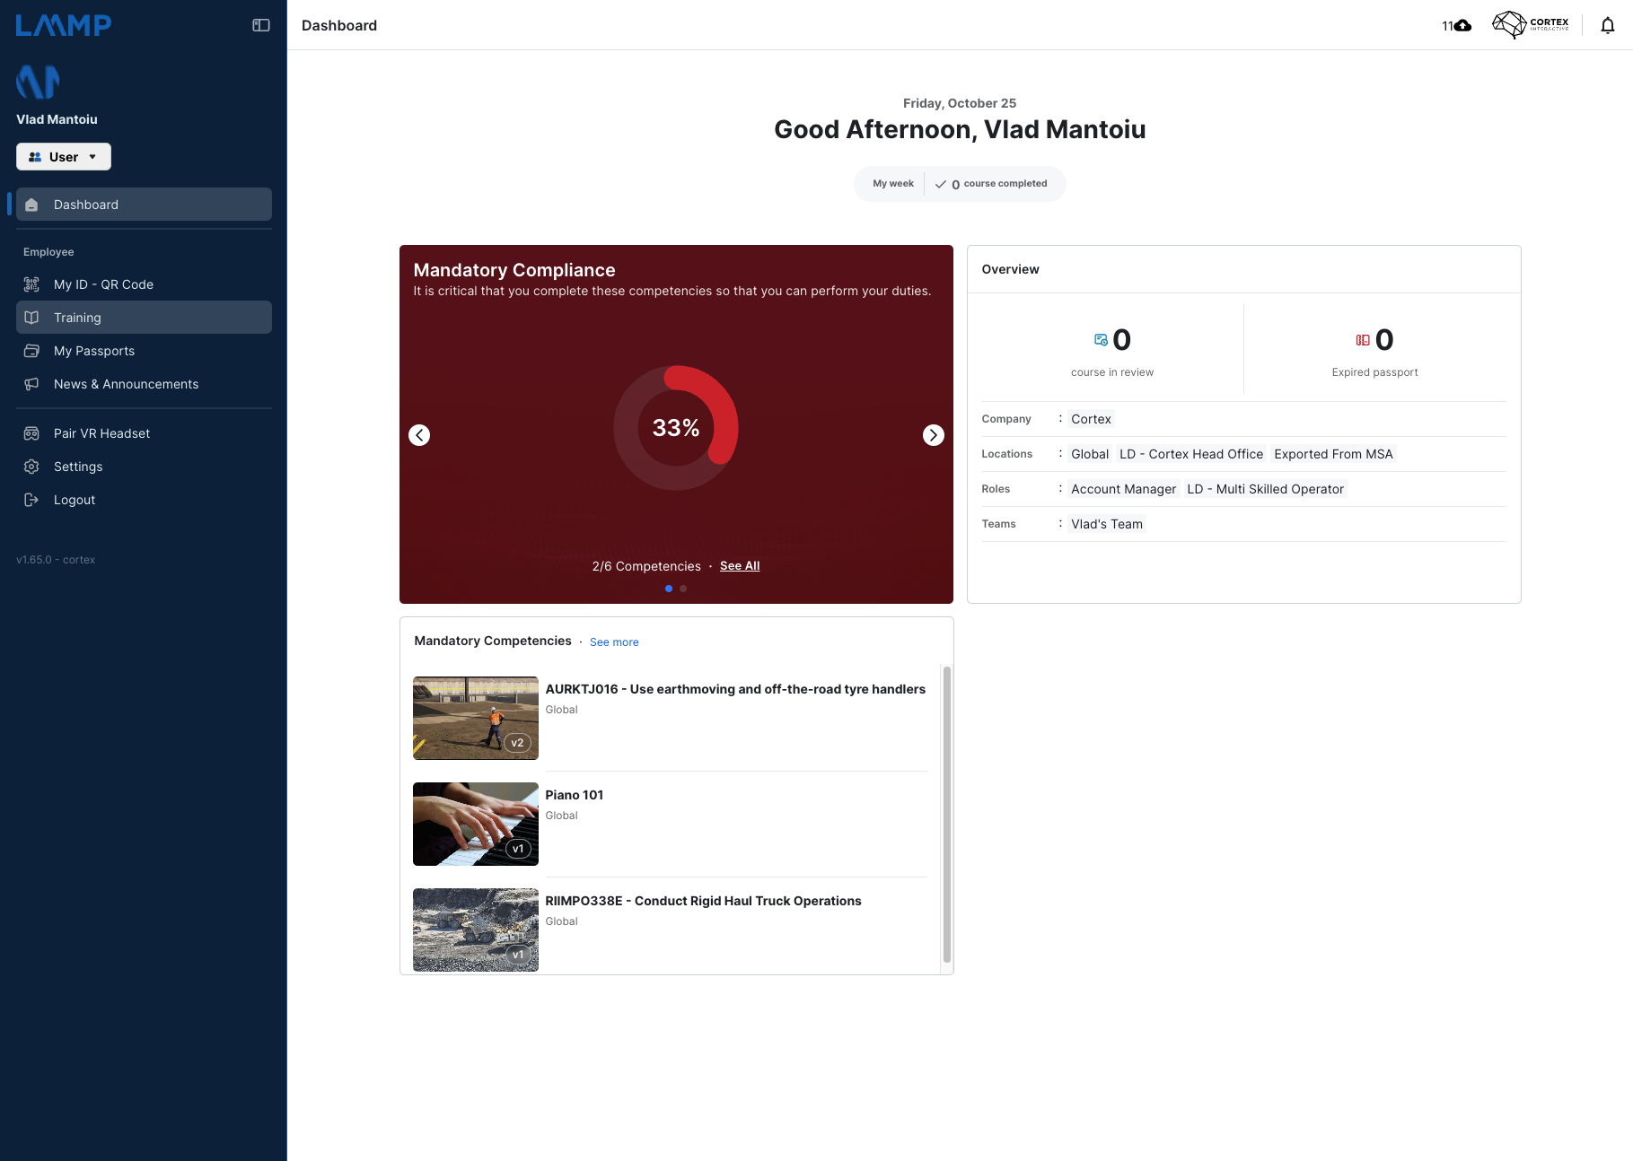
Task: Click the 33% compliance progress ring
Action: click(676, 428)
